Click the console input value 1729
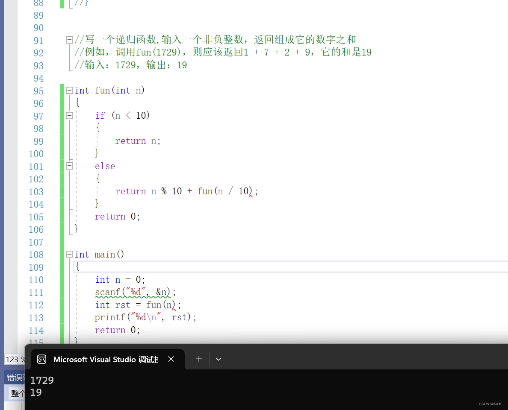This screenshot has height=410, width=508. coord(42,380)
